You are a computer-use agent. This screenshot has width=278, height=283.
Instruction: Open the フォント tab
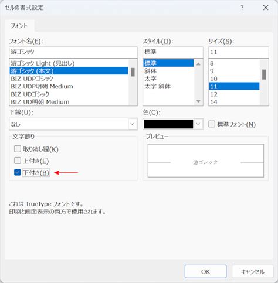pos(19,26)
